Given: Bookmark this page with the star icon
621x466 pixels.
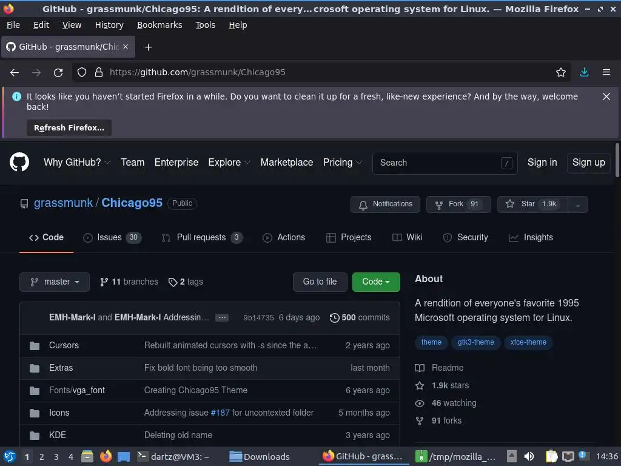Looking at the screenshot, I should point(560,72).
